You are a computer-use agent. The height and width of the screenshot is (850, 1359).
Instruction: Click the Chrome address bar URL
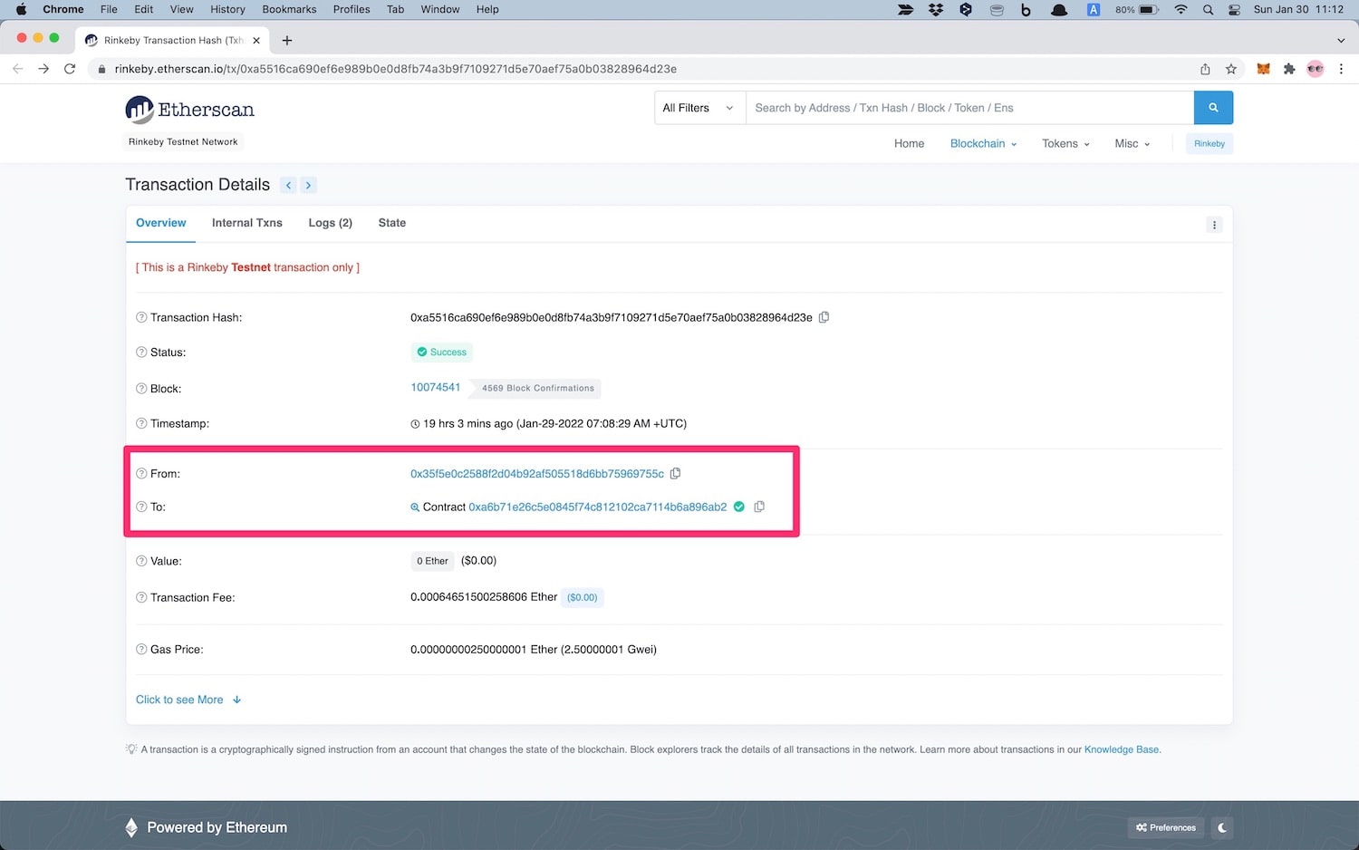coord(396,69)
